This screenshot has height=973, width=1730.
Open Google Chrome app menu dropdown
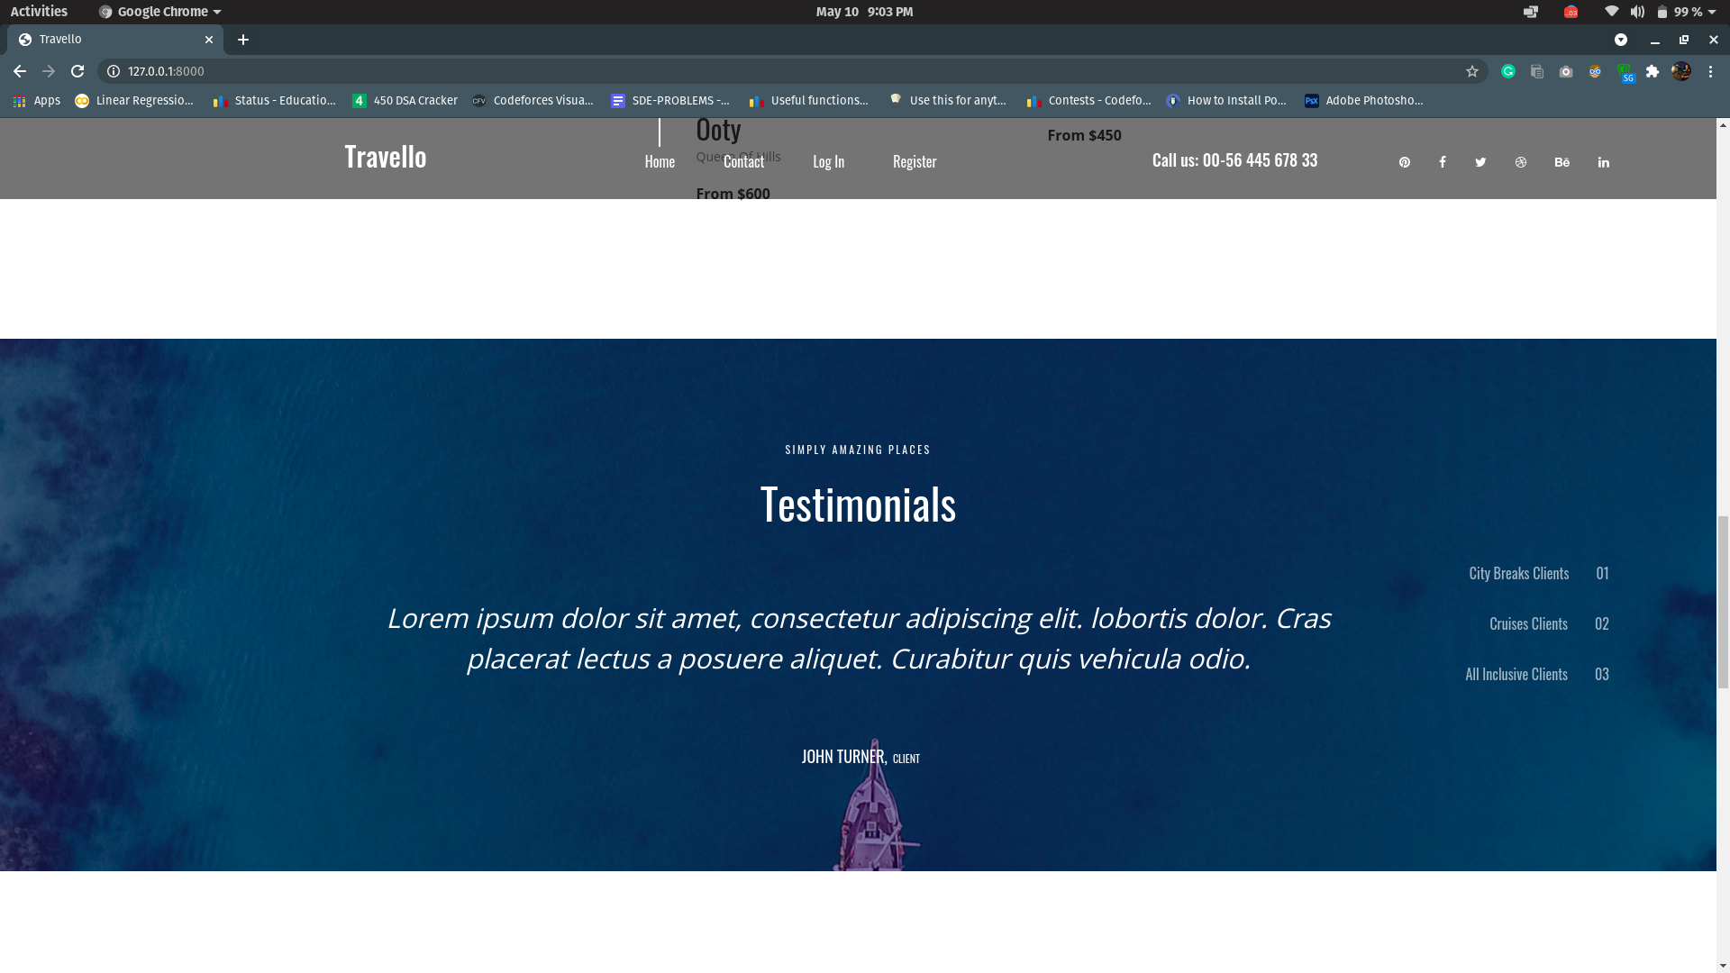coord(162,12)
